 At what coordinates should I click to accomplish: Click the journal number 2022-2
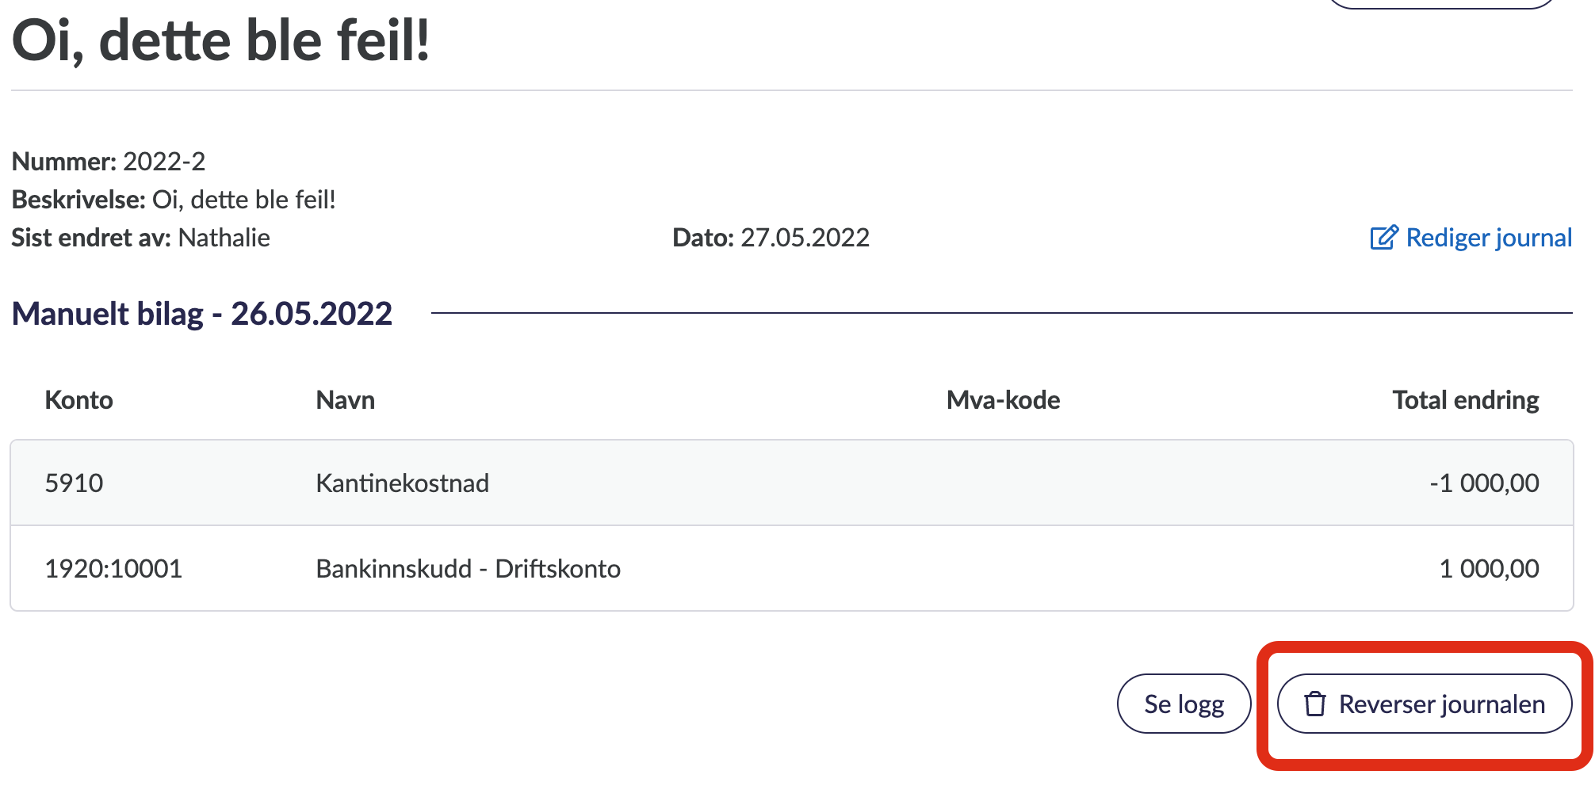[164, 162]
